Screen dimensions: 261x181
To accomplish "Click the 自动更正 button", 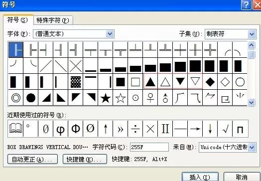I will 33,159.
